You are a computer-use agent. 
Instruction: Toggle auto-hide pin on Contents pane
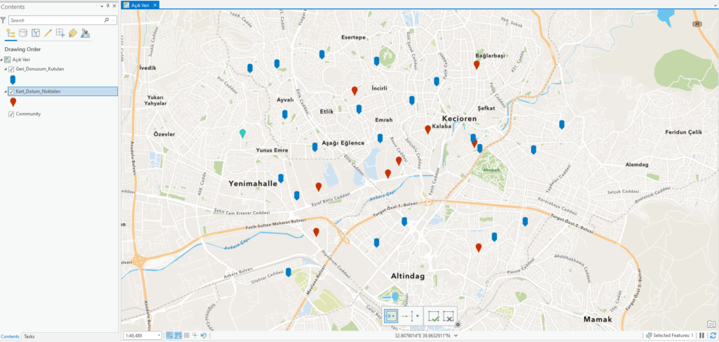[x=108, y=6]
